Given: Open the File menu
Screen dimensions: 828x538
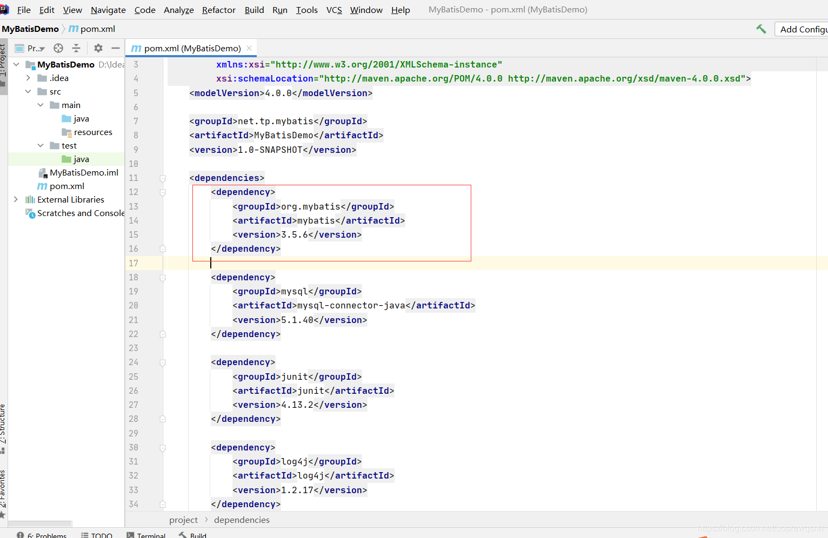Looking at the screenshot, I should click(24, 10).
